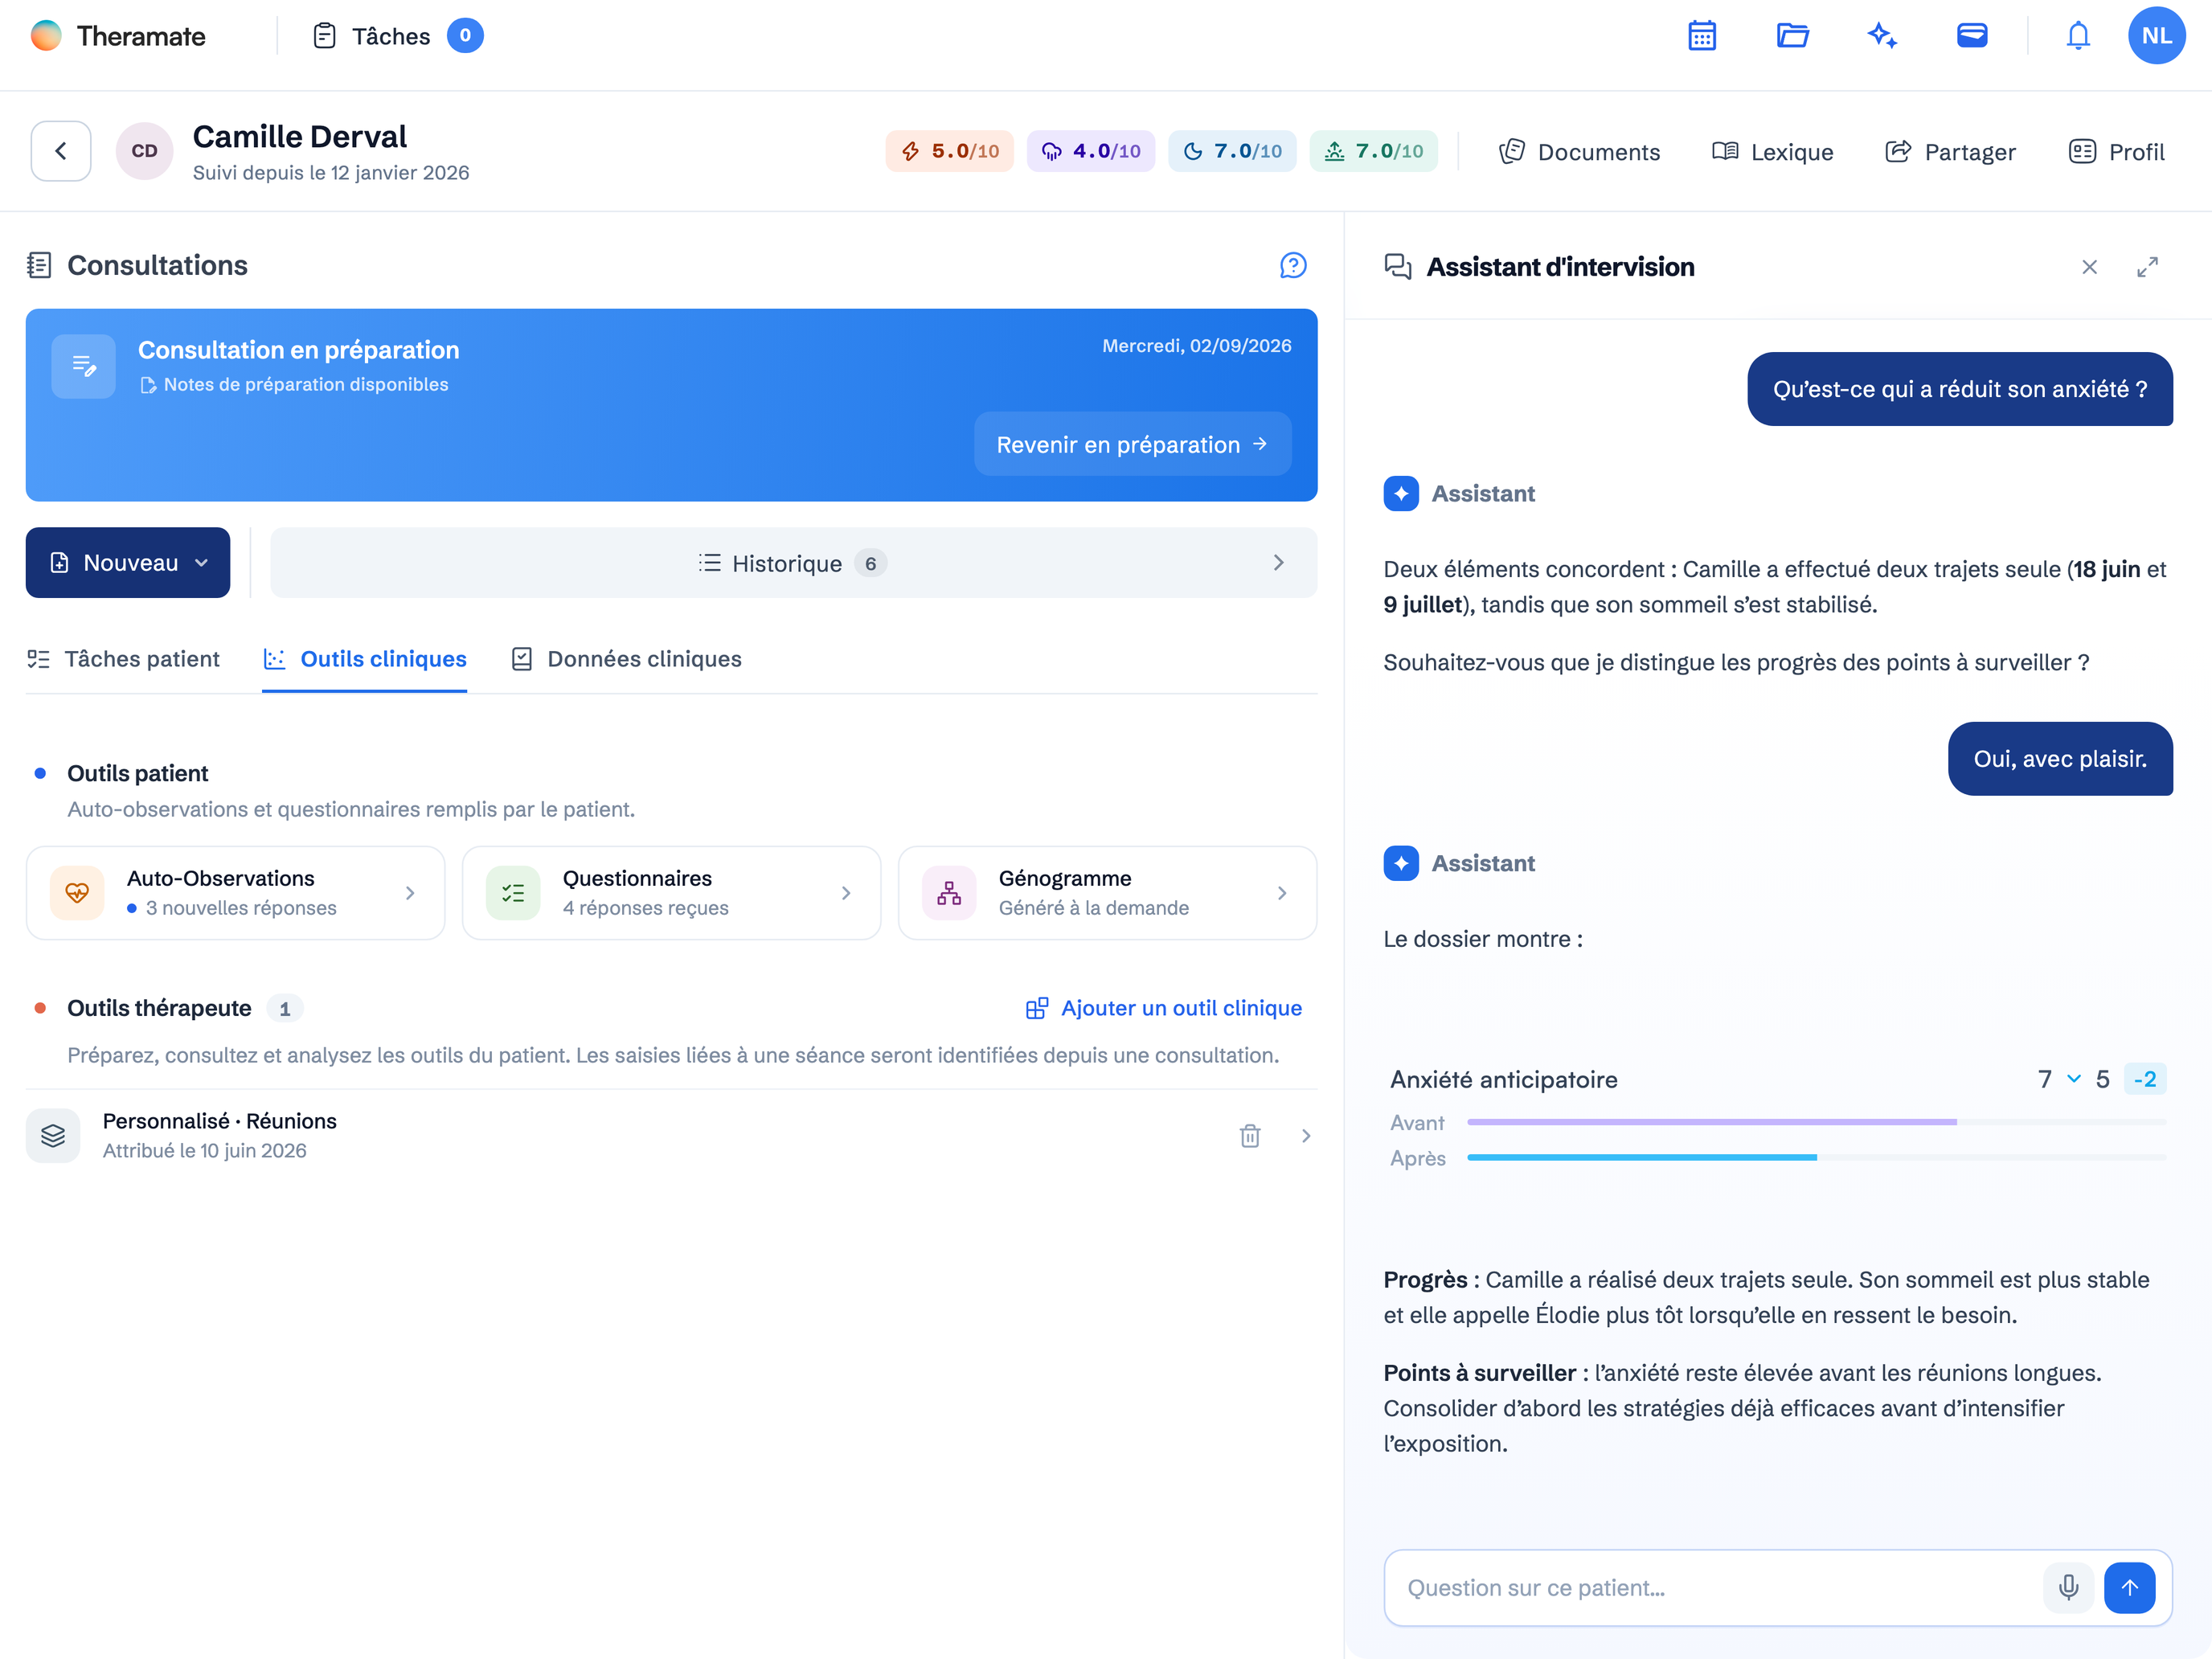This screenshot has height=1659, width=2212.
Task: Open the patient Profil
Action: tap(2116, 151)
